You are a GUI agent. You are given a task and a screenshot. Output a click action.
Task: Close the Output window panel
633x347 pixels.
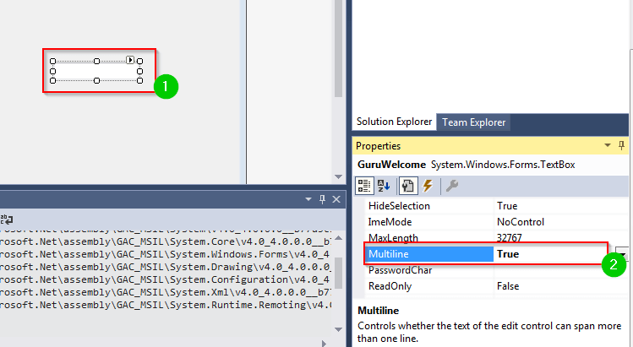(x=336, y=199)
